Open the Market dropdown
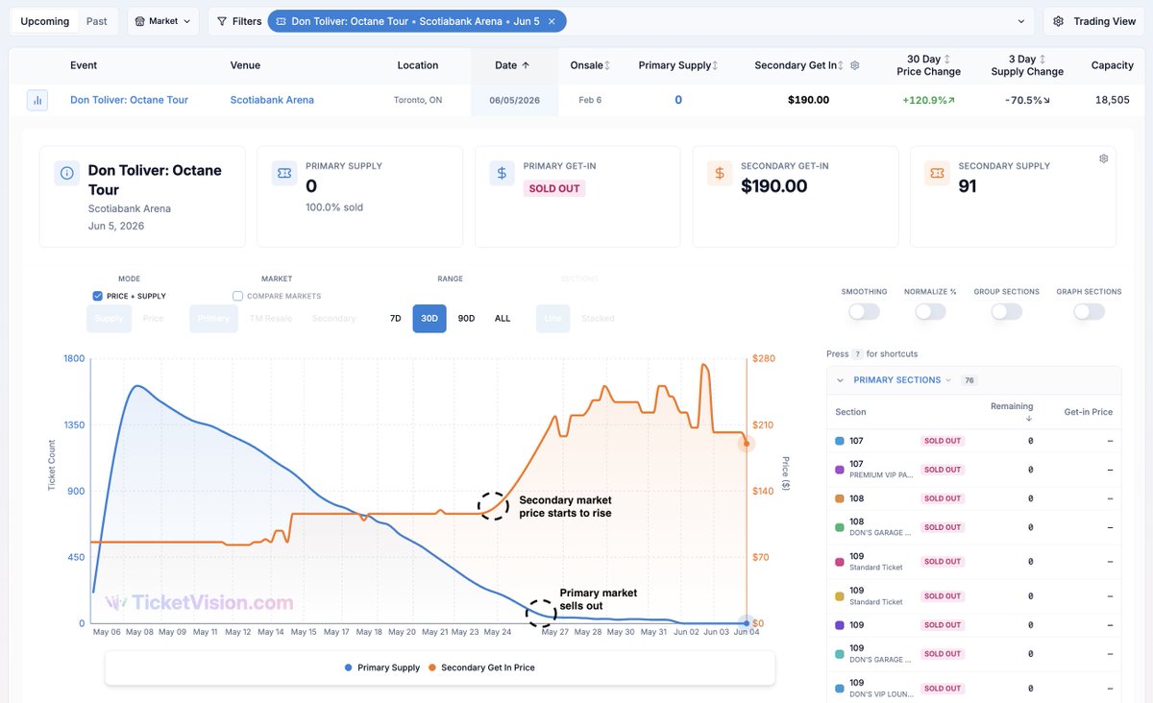This screenshot has height=703, width=1153. coord(162,21)
